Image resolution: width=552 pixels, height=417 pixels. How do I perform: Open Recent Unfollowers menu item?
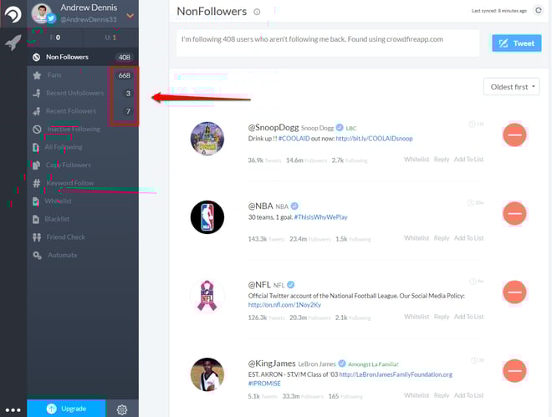pos(83,93)
